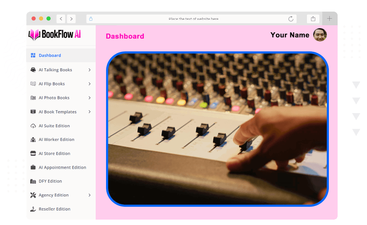Click the browser address bar field
This screenshot has width=367, height=225.
click(x=193, y=19)
